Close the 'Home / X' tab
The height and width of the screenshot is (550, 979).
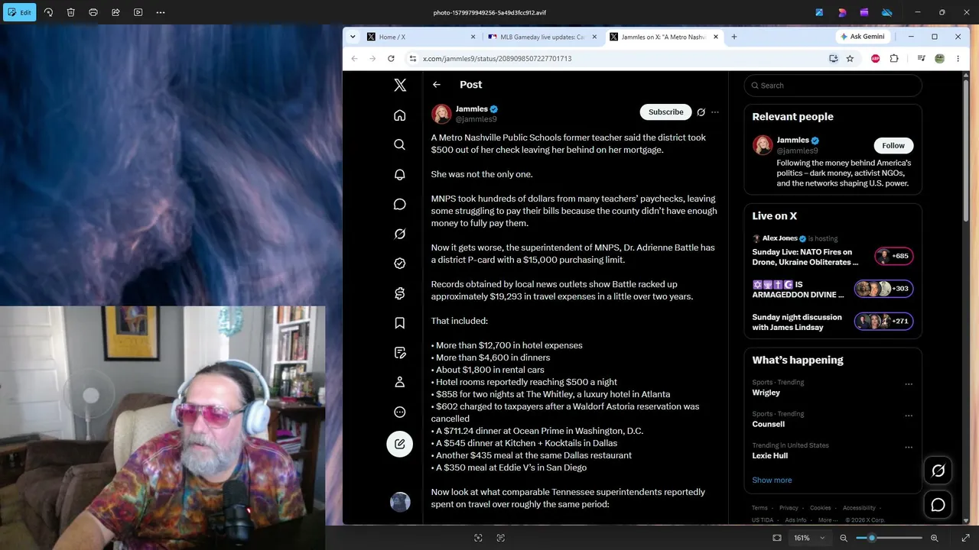(x=473, y=37)
